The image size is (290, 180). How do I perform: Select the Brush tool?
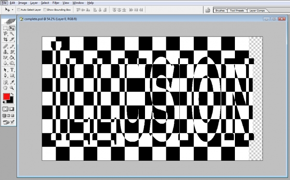click(12, 46)
